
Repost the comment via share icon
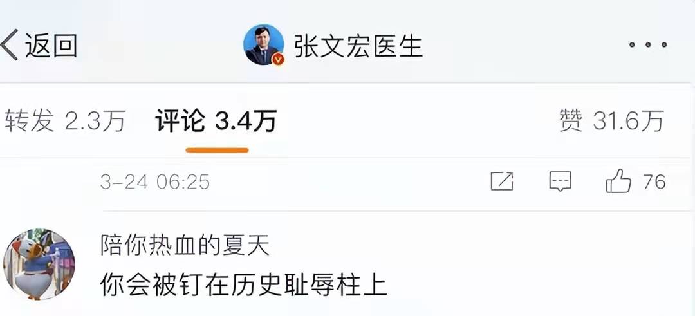pyautogui.click(x=502, y=181)
